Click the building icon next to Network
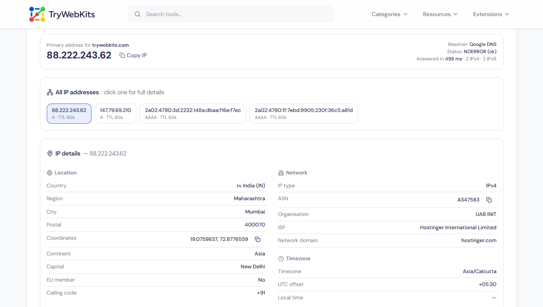Image resolution: width=543 pixels, height=307 pixels. click(x=281, y=173)
